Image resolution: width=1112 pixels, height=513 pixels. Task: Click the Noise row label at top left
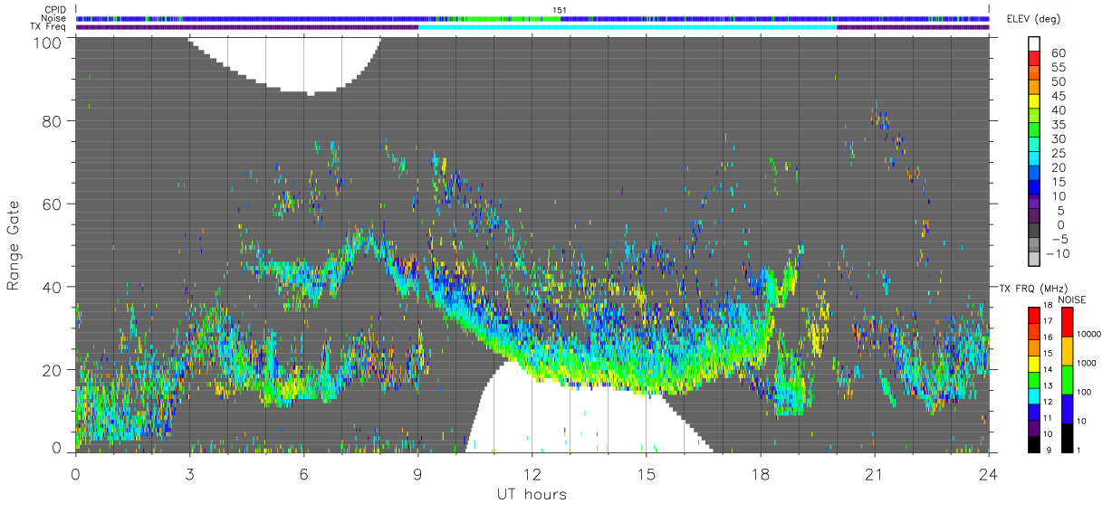point(53,18)
